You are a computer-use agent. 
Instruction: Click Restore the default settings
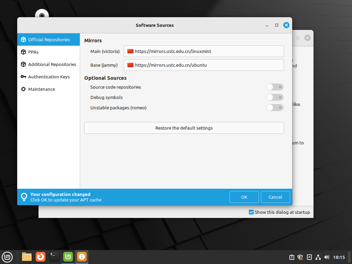[x=184, y=128]
